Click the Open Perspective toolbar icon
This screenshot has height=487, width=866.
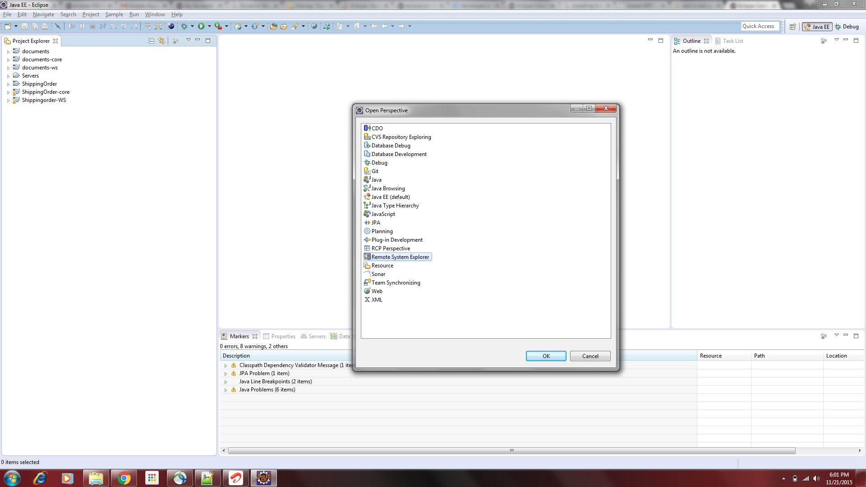[792, 27]
